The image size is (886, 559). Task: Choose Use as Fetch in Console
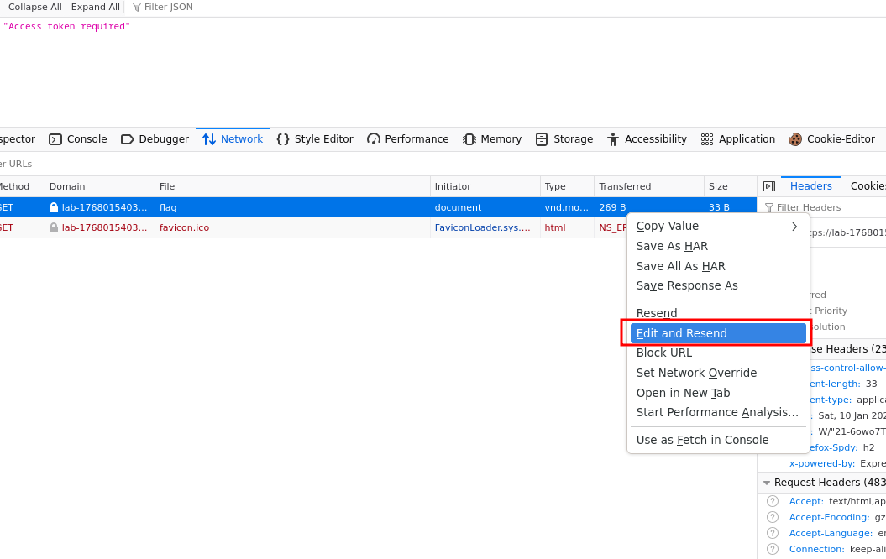point(718,440)
